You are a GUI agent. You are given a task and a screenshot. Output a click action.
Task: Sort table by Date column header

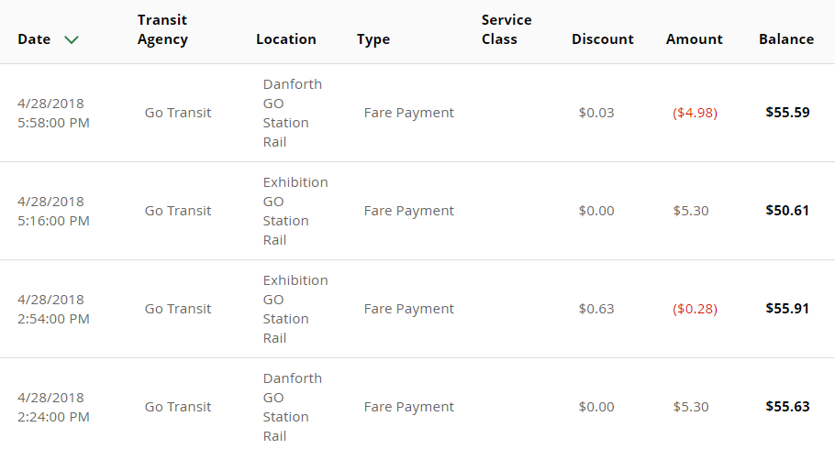click(34, 39)
